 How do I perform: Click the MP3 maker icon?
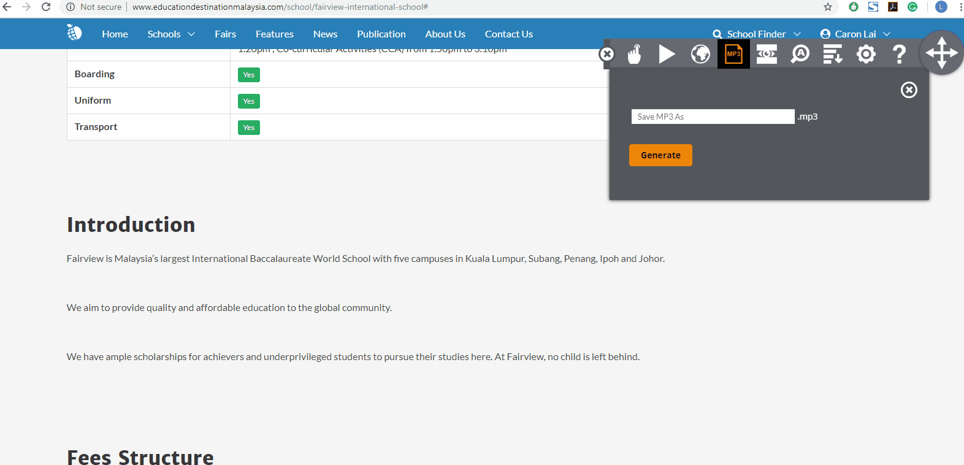(x=733, y=54)
